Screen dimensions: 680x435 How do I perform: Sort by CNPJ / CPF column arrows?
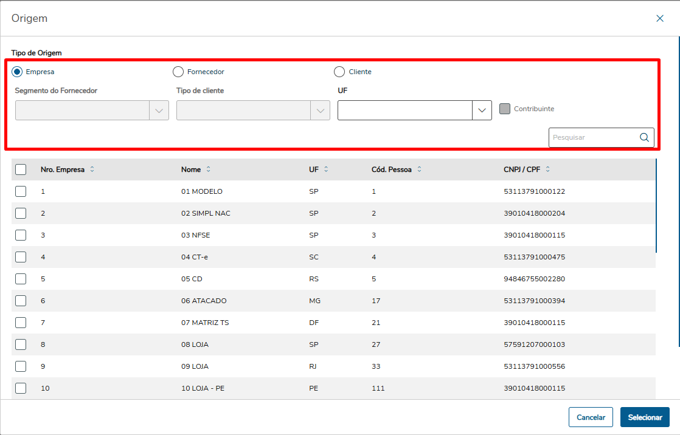(x=548, y=170)
